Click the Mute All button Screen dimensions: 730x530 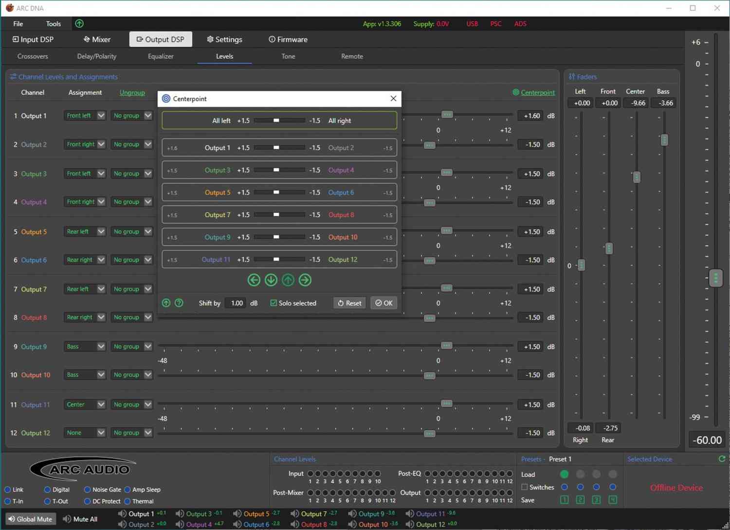(x=80, y=519)
